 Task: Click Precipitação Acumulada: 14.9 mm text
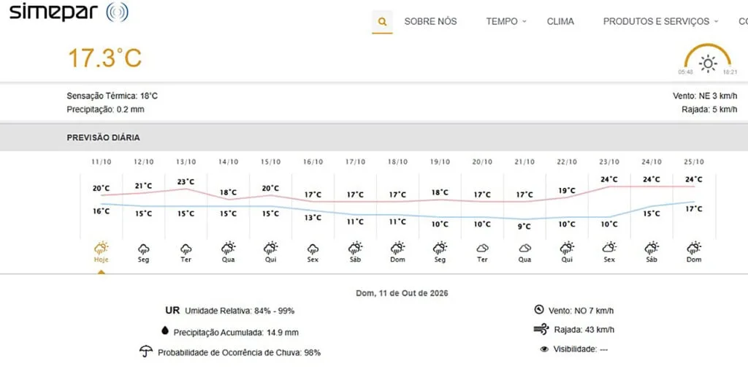(x=236, y=332)
